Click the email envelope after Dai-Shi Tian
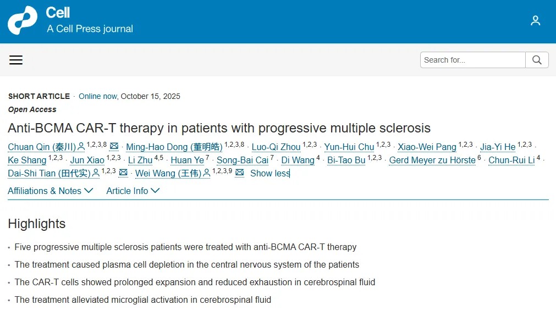The width and height of the screenshot is (556, 316). 123,173
